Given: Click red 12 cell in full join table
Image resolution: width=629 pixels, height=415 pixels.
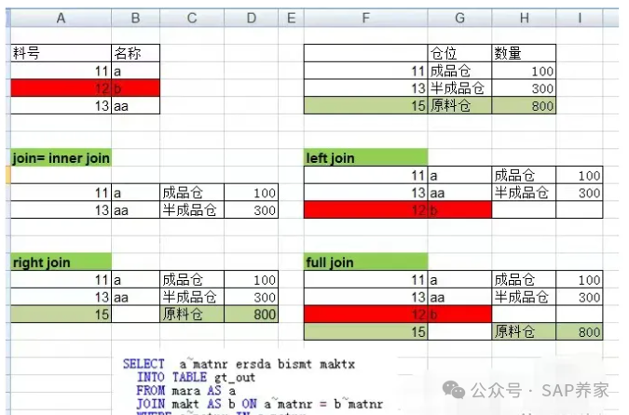Looking at the screenshot, I should [x=366, y=315].
